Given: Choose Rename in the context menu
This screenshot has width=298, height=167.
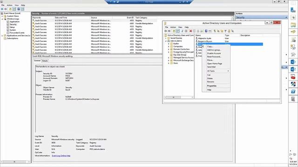Looking at the screenshot, I should pos(210,82).
